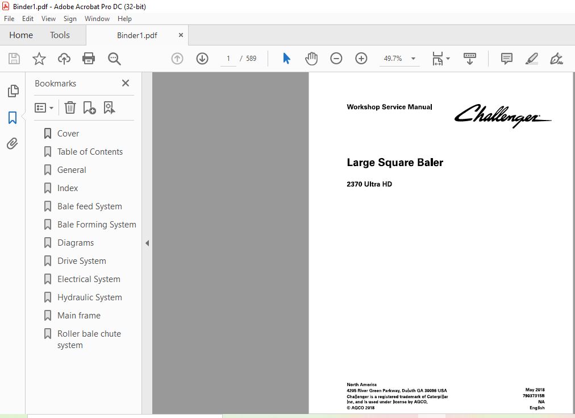575x418 pixels.
Task: Delete the selected bookmark
Action: tap(70, 108)
